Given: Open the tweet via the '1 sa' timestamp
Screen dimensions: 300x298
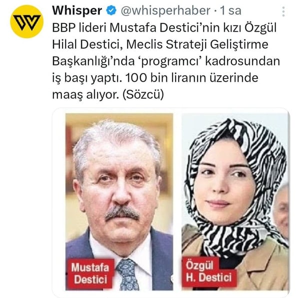Looking at the screenshot, I should point(230,11).
